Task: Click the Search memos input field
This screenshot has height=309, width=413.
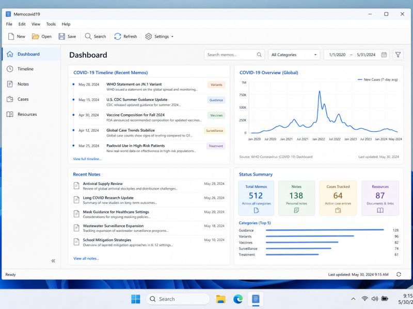Action: pyautogui.click(x=234, y=55)
